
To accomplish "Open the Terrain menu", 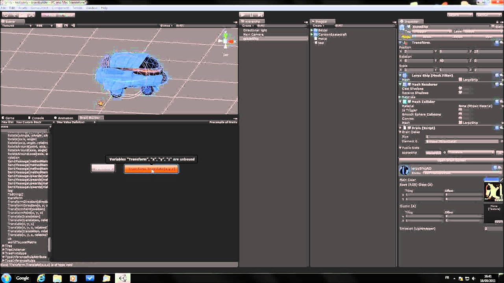I will pyautogui.click(x=77, y=8).
